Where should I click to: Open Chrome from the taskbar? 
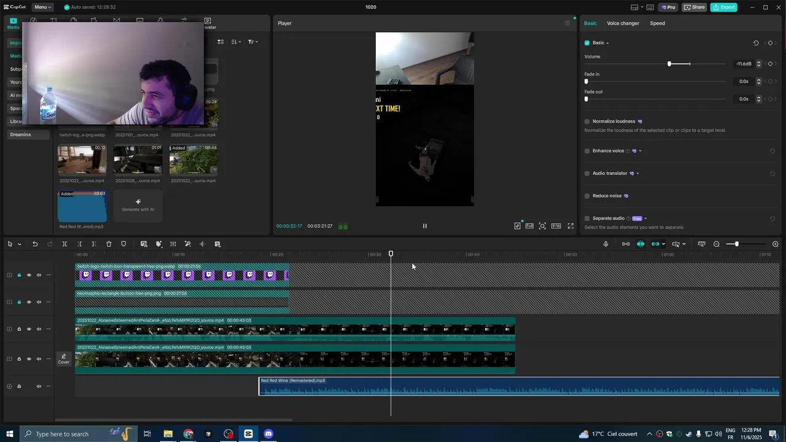click(188, 434)
